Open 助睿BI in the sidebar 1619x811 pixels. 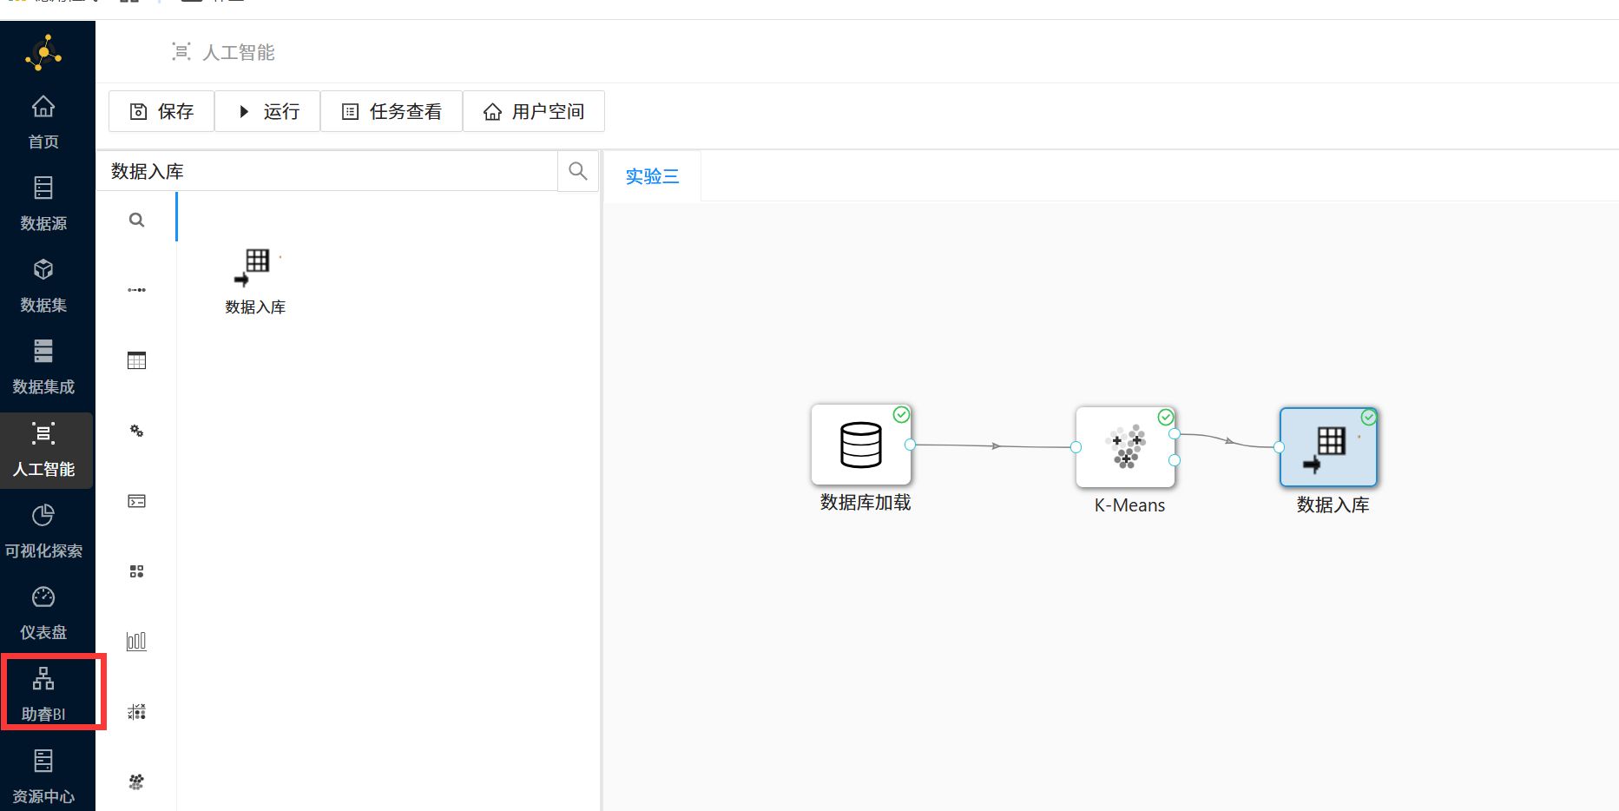tap(43, 695)
